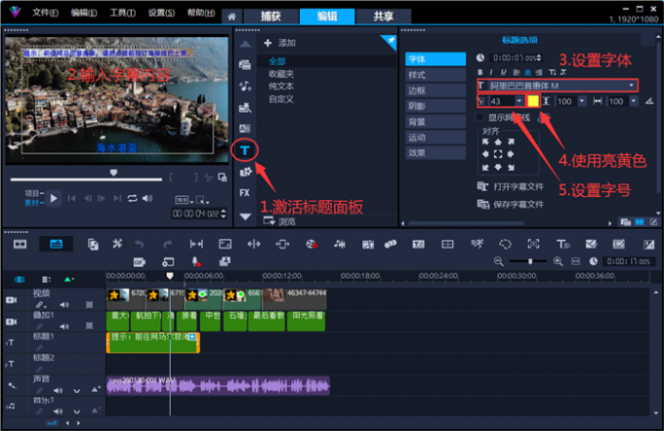Click 打开字幕文件
The width and height of the screenshot is (664, 431).
(x=511, y=186)
